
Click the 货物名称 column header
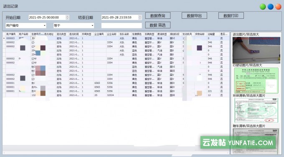tap(200, 34)
